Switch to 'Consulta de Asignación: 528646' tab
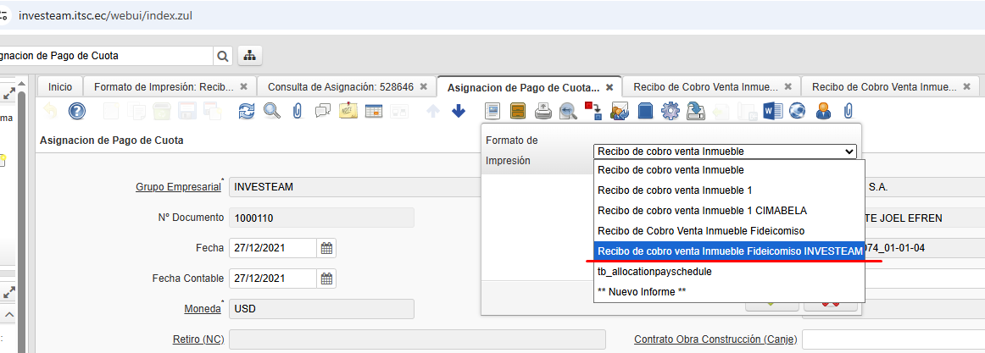This screenshot has height=353, width=985. pyautogui.click(x=341, y=86)
